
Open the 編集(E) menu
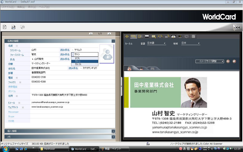[x=21, y=7]
